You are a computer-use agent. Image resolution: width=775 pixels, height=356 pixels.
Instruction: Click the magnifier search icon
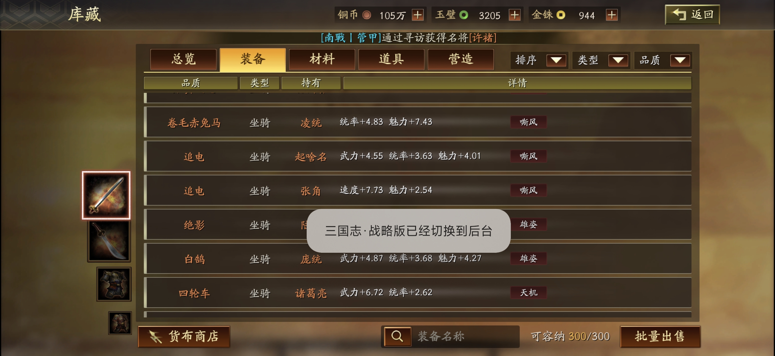(x=397, y=336)
